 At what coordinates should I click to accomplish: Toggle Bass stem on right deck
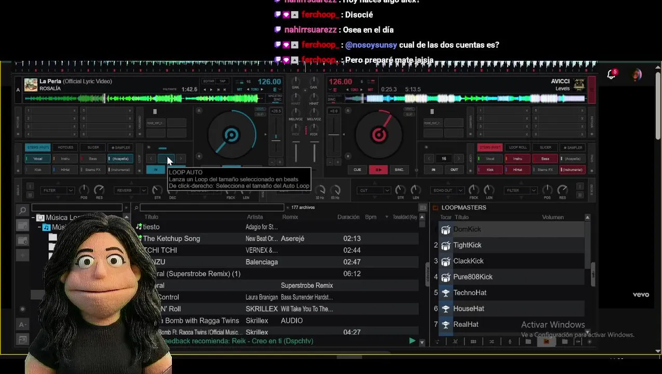tap(545, 158)
